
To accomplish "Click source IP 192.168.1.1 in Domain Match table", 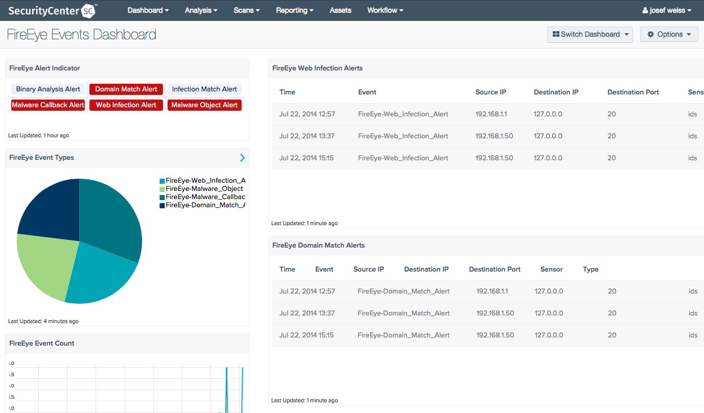I will pos(492,291).
